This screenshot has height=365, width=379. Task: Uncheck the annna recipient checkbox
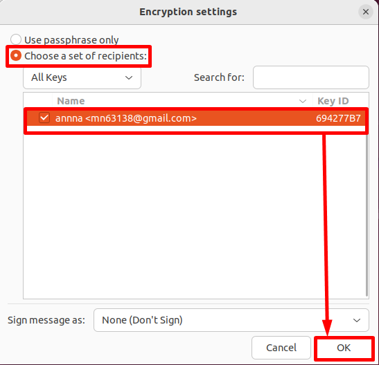coord(44,118)
